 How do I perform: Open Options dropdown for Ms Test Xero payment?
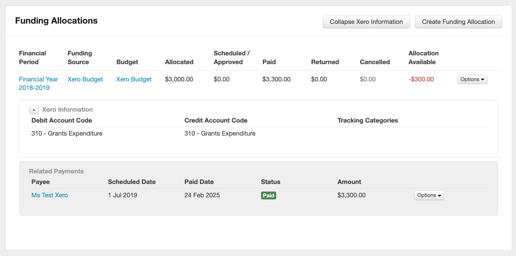pos(429,195)
